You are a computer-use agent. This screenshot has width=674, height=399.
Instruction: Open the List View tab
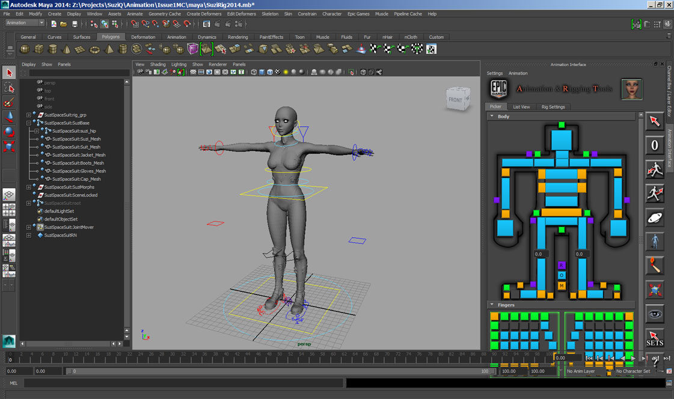point(521,107)
